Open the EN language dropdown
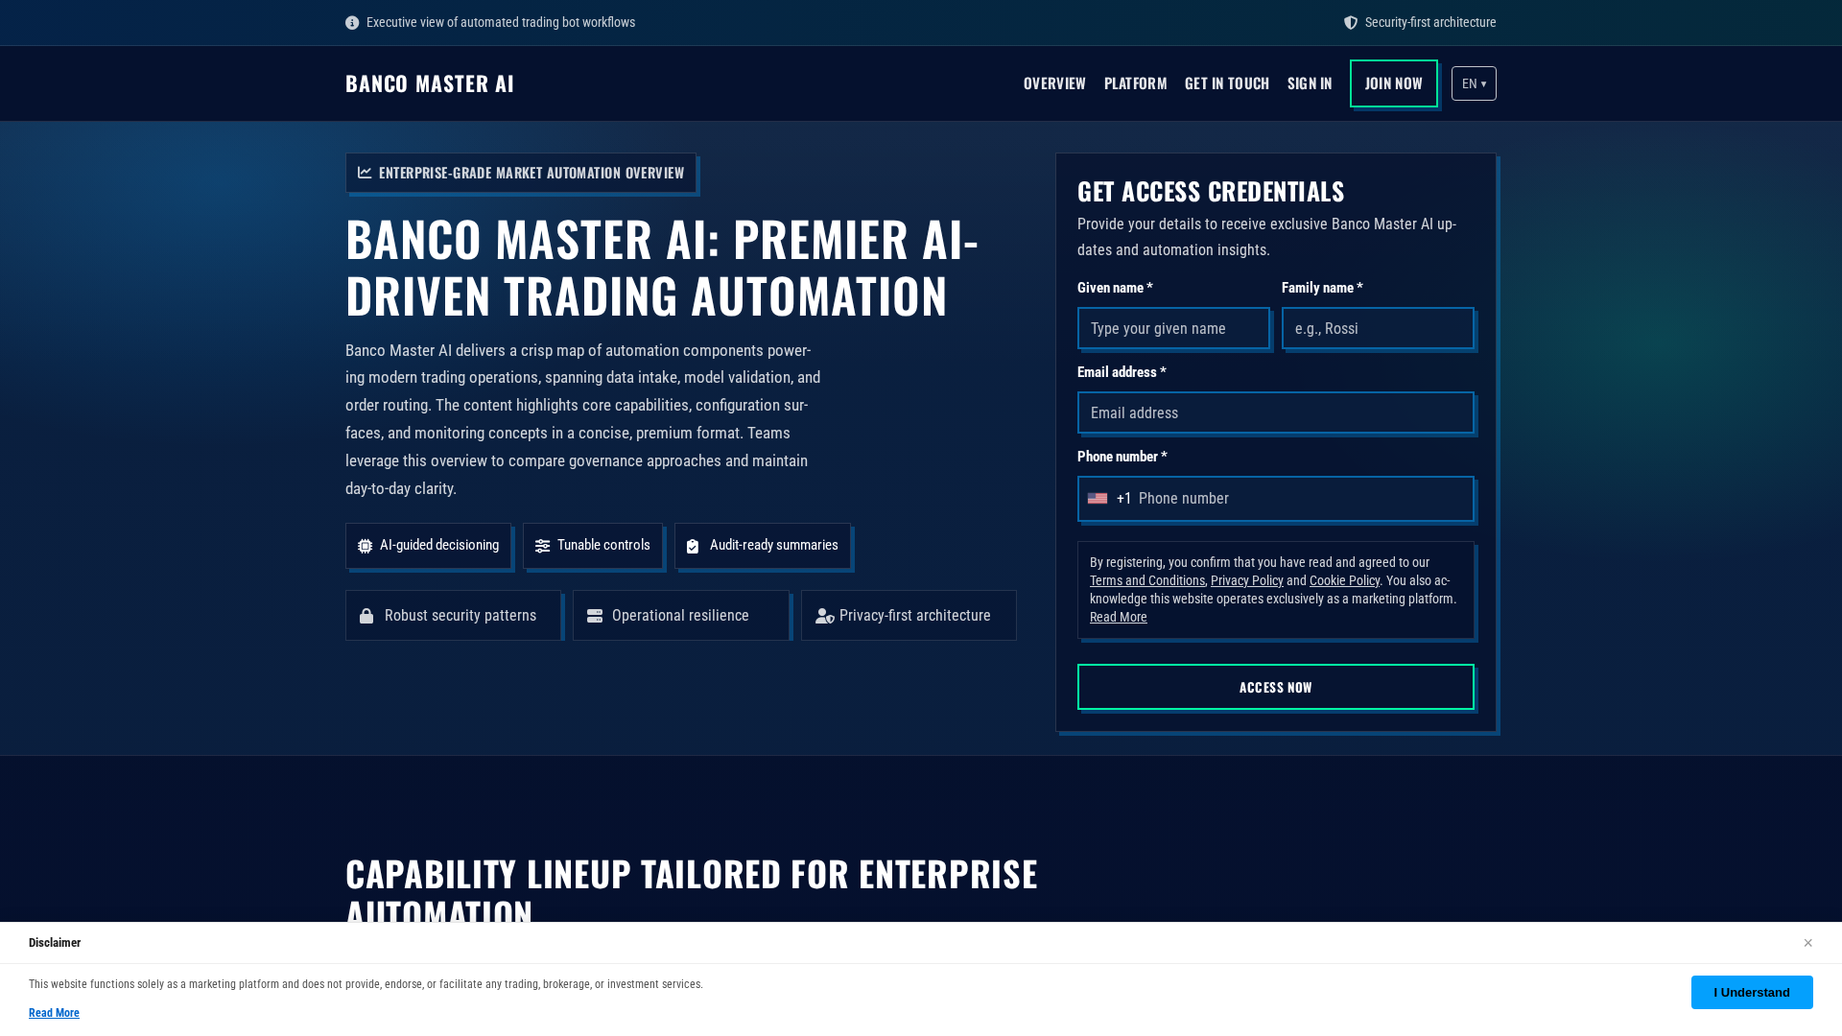The width and height of the screenshot is (1842, 1036). click(x=1474, y=83)
